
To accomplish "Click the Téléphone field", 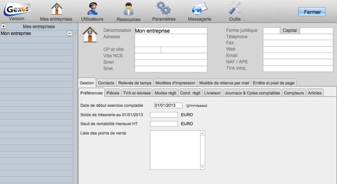I will [x=298, y=37].
